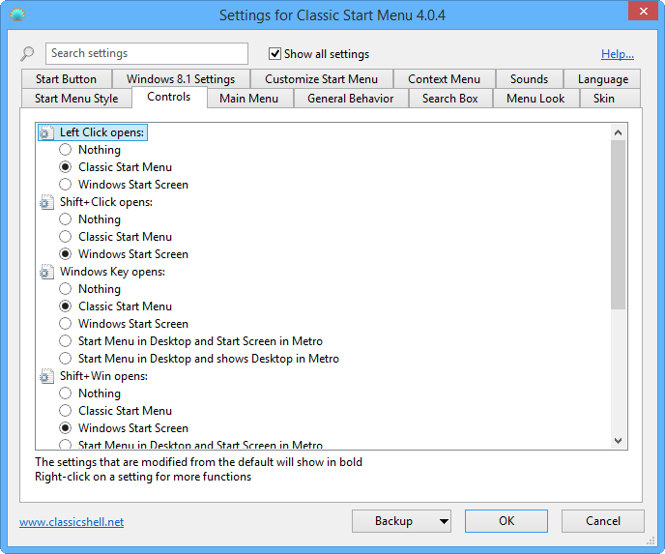Select the Left Click opens: heading

tap(101, 132)
